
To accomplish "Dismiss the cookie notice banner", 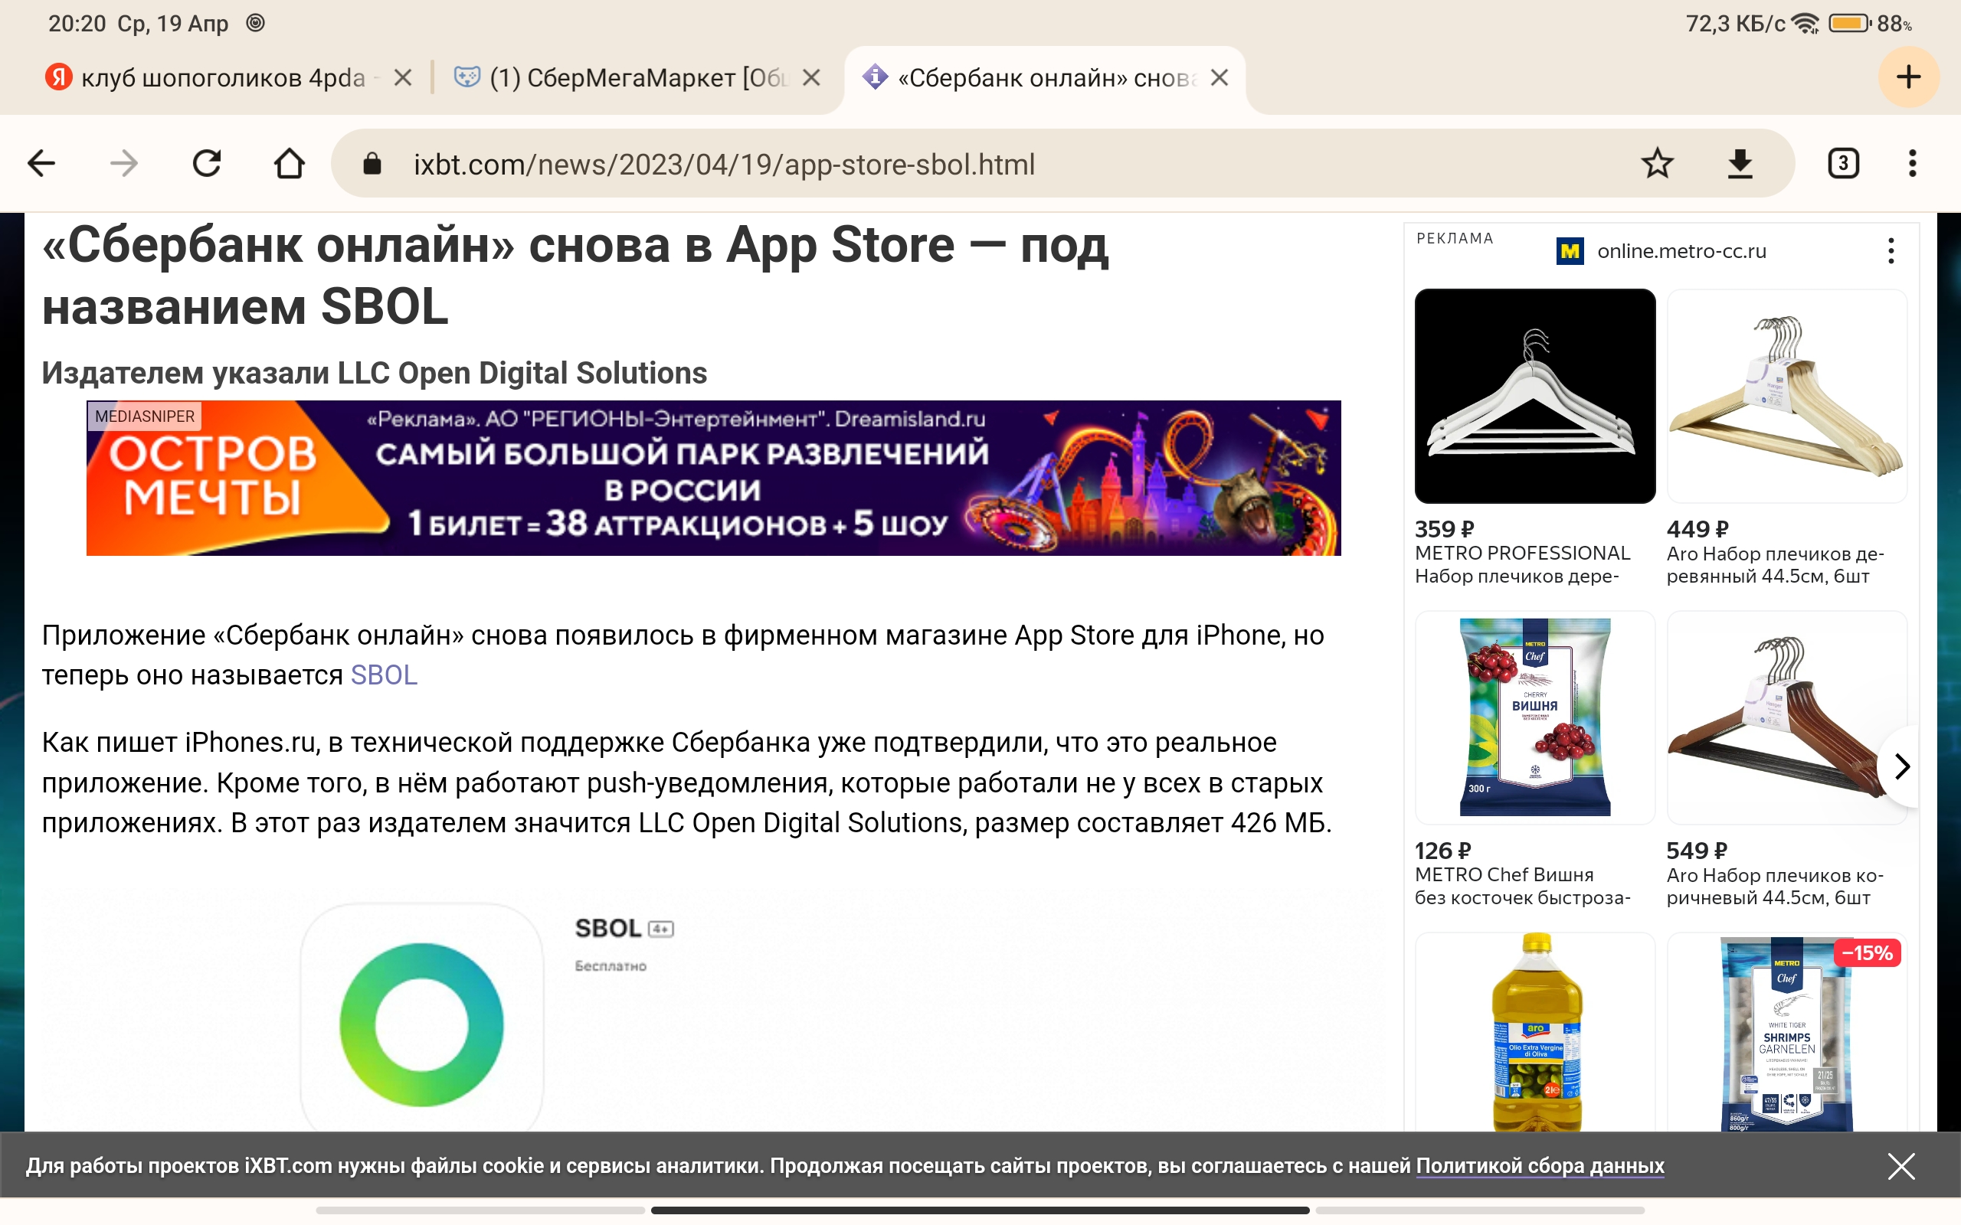I will 1901,1166.
